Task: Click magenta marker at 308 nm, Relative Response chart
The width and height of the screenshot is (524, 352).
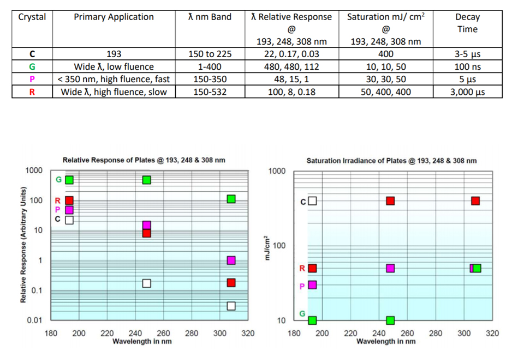Action: click(231, 260)
